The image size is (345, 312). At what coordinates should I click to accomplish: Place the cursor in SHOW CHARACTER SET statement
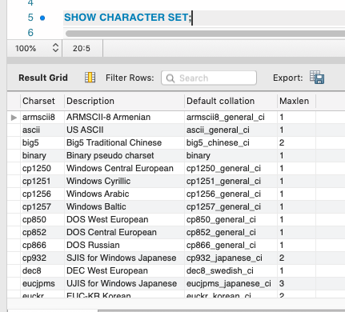click(128, 18)
